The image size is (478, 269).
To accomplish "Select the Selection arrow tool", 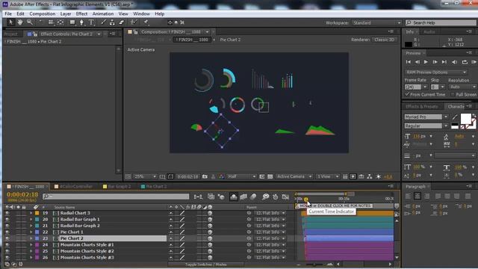I will [x=11, y=22].
